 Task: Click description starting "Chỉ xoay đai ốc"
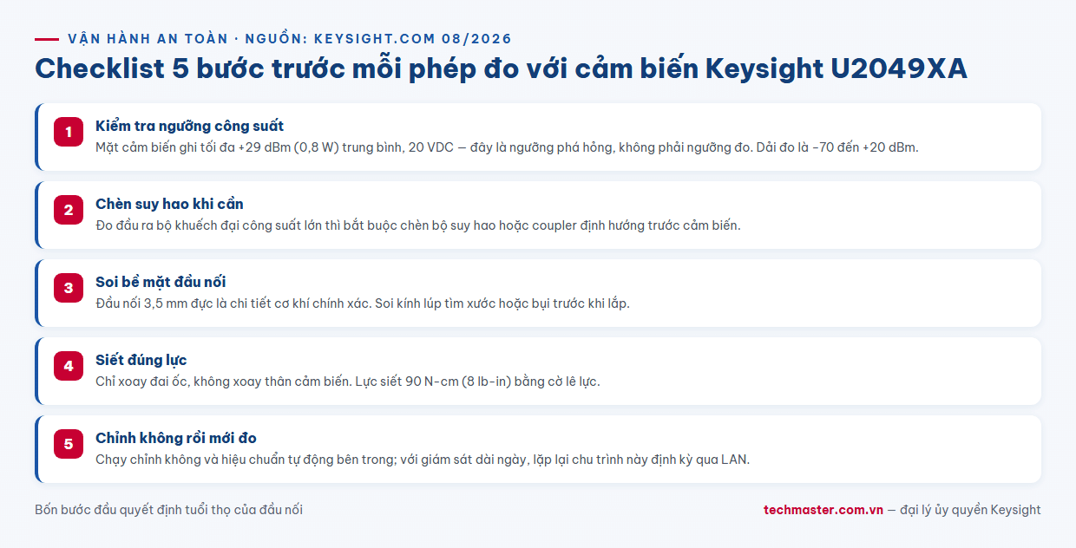(x=347, y=382)
